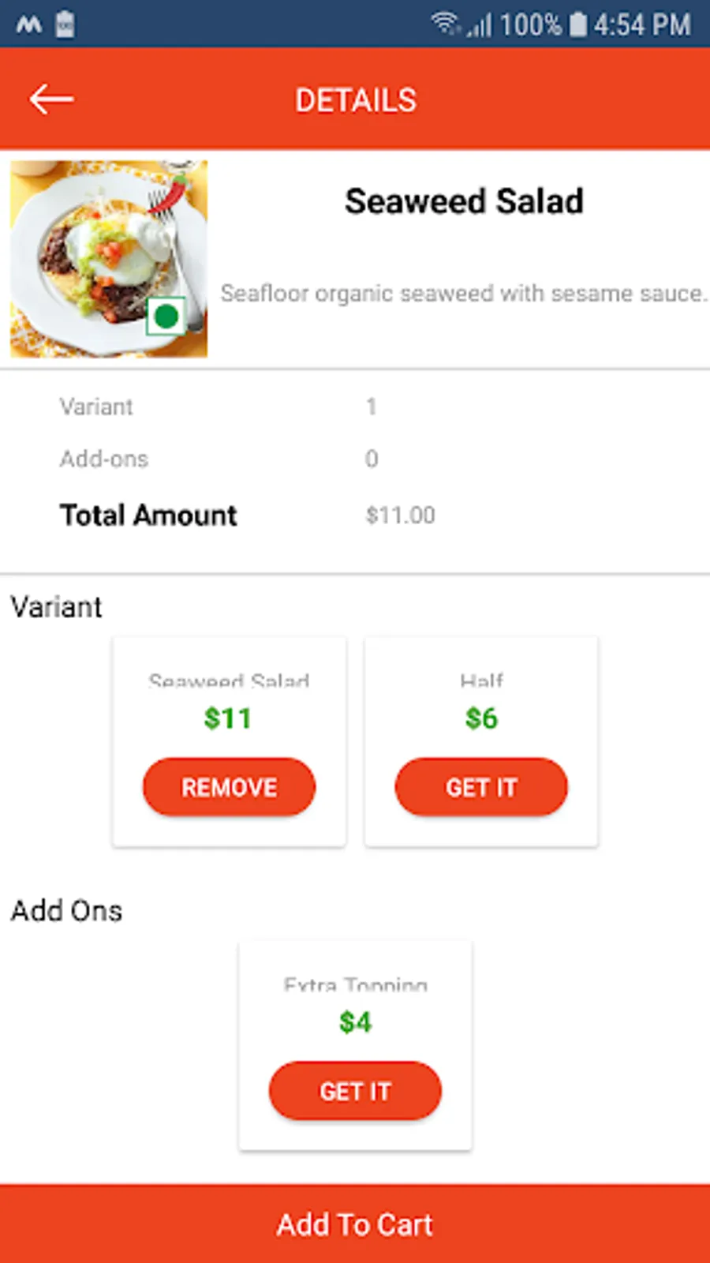Tap the WiFi status icon
Viewport: 710px width, 1263px height.
pyautogui.click(x=446, y=24)
